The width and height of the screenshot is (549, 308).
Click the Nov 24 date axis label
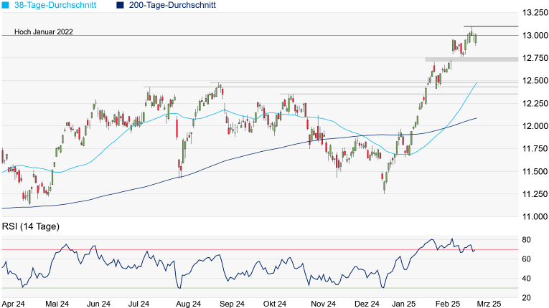[x=319, y=303]
